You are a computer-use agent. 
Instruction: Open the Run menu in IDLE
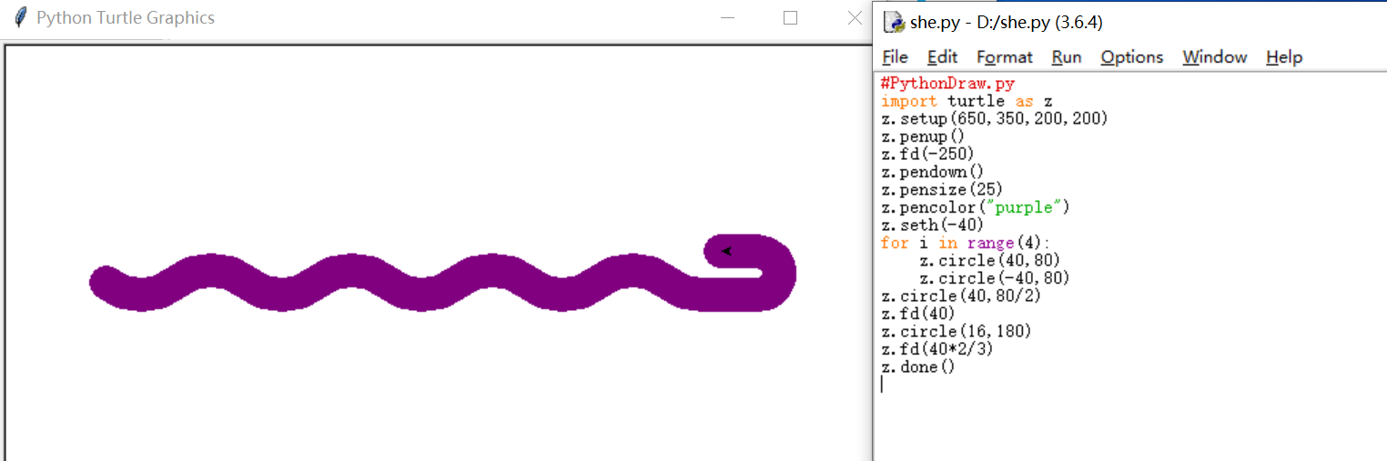pos(1067,57)
